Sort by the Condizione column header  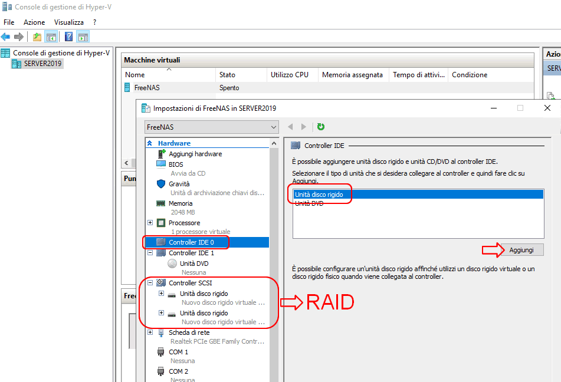[x=491, y=75]
